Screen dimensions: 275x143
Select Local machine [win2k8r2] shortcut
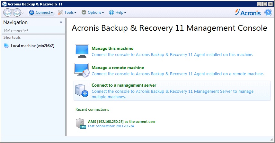29,45
